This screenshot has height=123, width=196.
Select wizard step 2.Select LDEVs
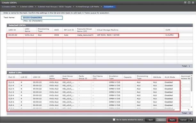[x=27, y=7]
